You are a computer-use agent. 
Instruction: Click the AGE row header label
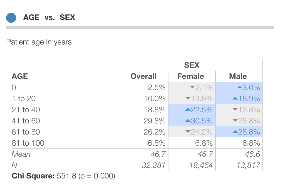[20, 76]
